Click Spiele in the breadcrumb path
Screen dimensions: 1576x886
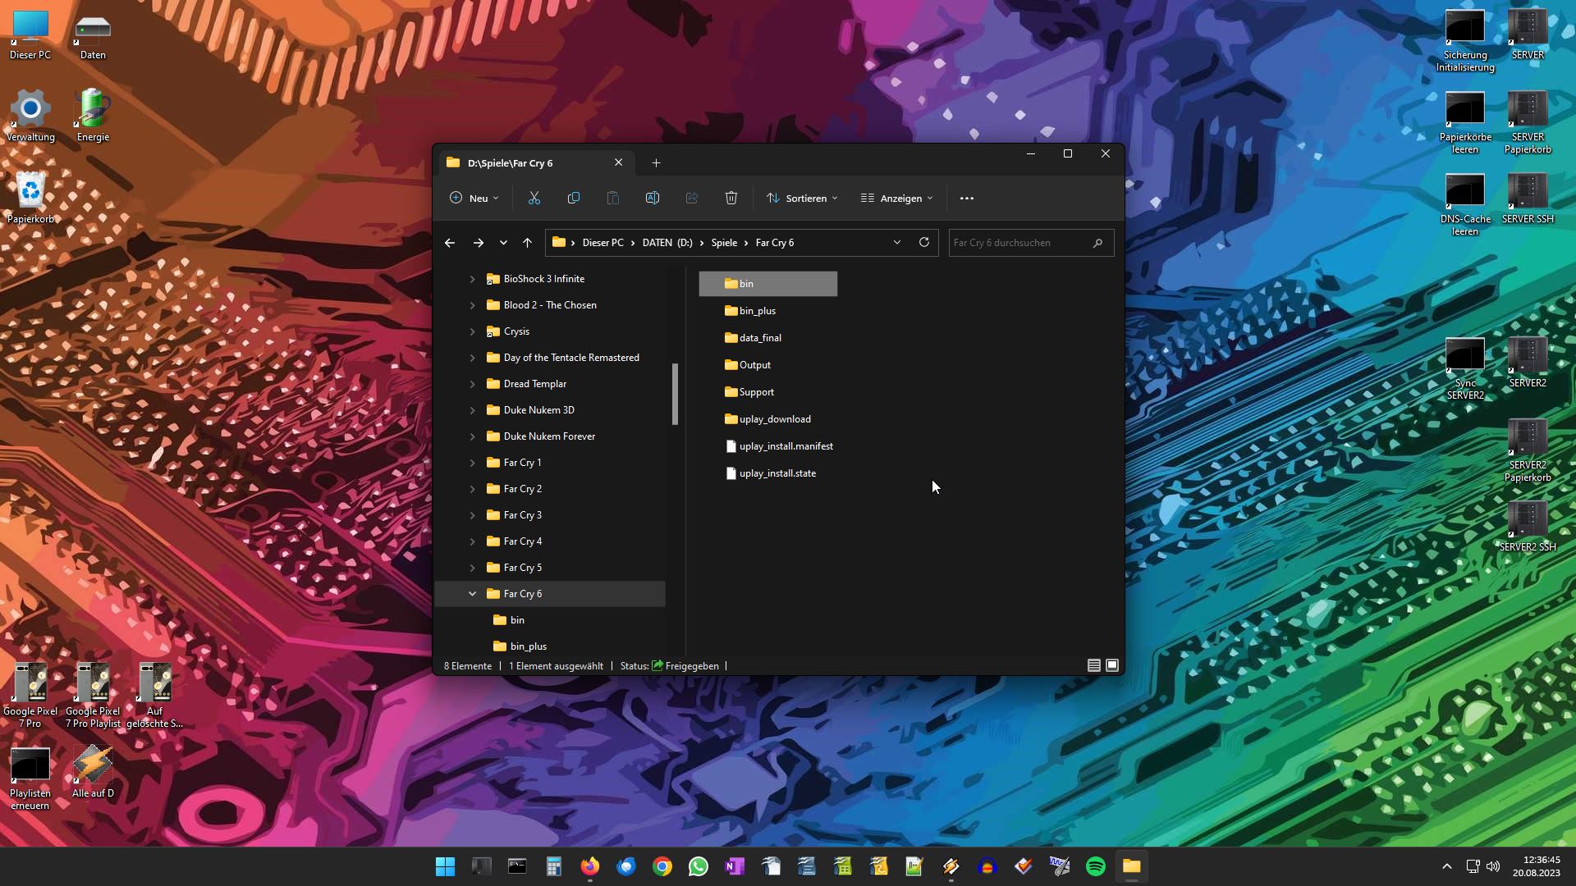coord(724,243)
